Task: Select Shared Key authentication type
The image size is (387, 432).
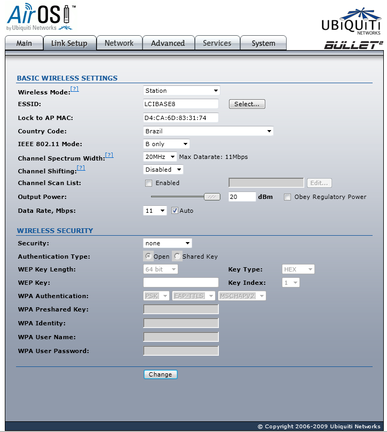Action: [177, 257]
